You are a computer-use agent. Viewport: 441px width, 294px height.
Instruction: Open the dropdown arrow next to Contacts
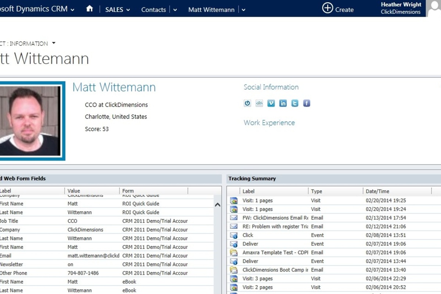(175, 10)
